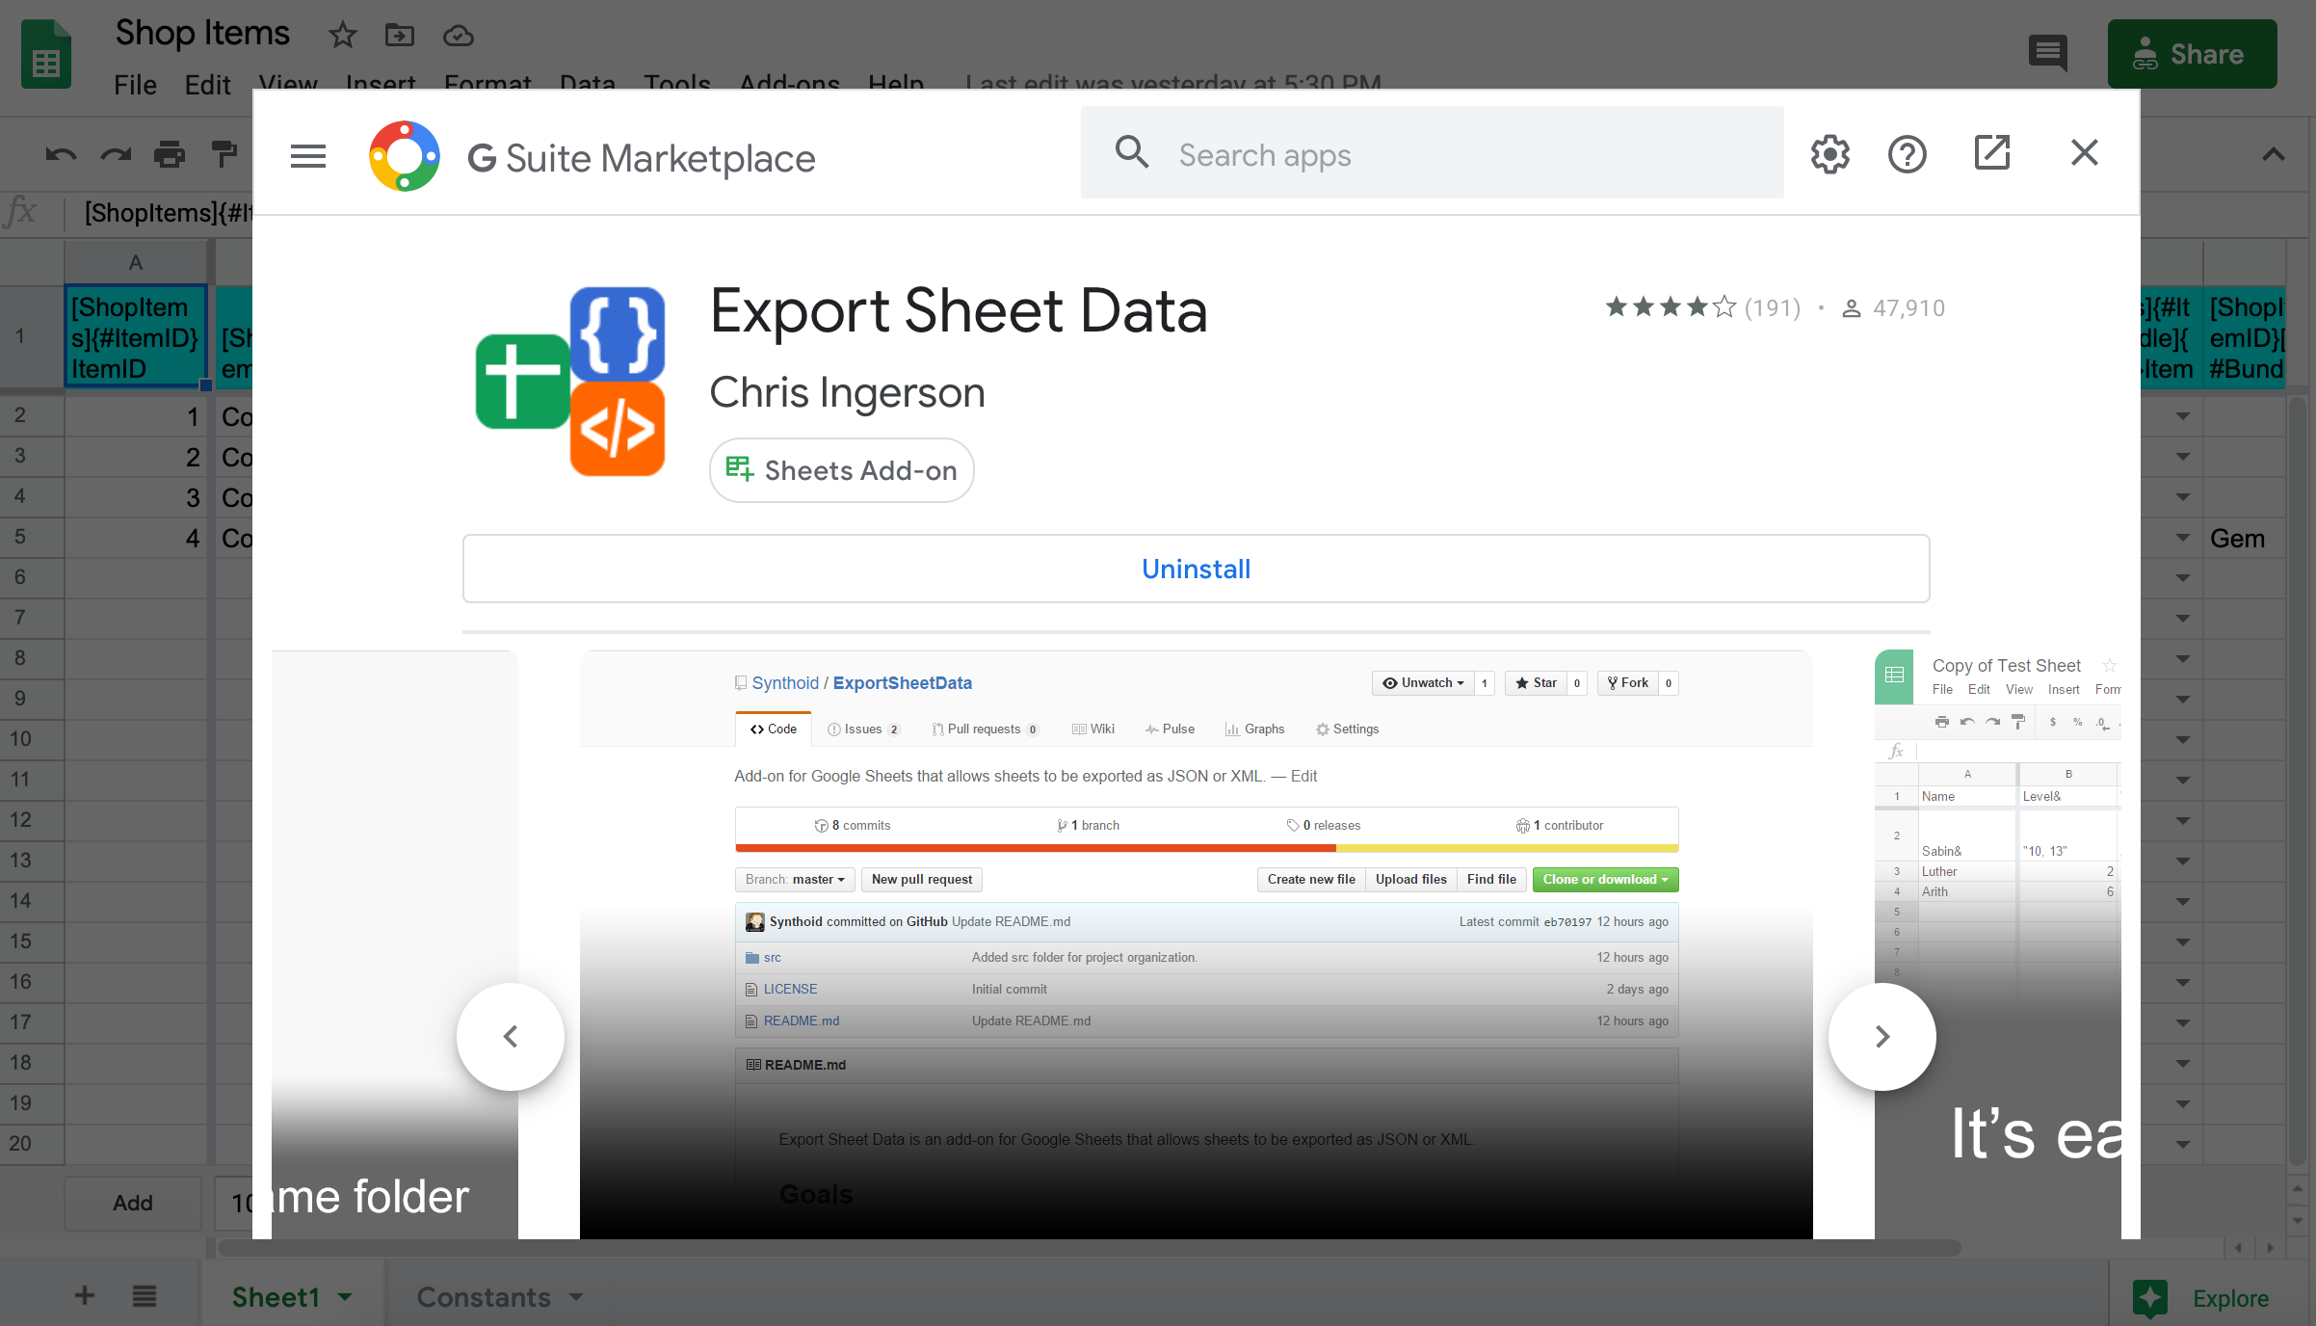Click the Marketplace help icon
The height and width of the screenshot is (1326, 2316).
pos(1907,154)
